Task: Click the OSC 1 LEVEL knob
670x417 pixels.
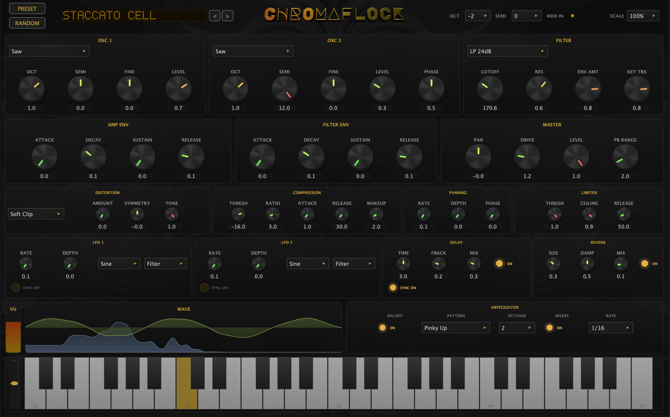Action: [179, 89]
